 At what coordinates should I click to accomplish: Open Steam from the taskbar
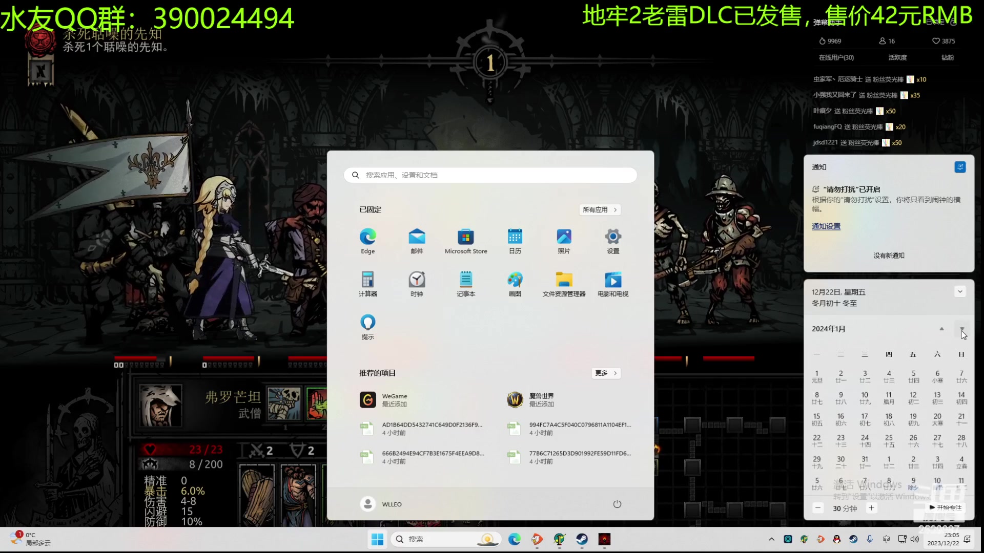[x=582, y=539]
